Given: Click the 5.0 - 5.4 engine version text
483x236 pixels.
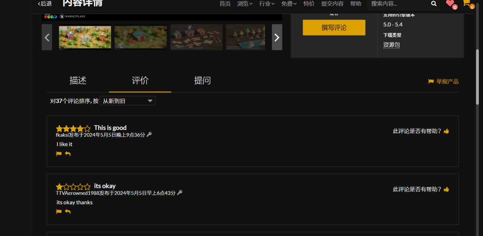Looking at the screenshot, I should pyautogui.click(x=393, y=25).
